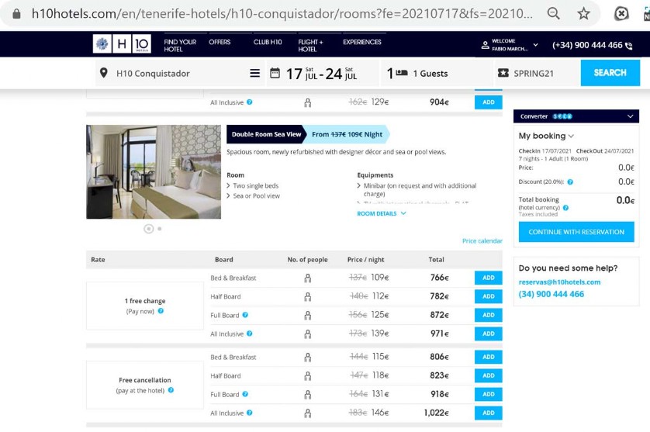Open FIND YOUR HOTEL menu

coord(180,45)
